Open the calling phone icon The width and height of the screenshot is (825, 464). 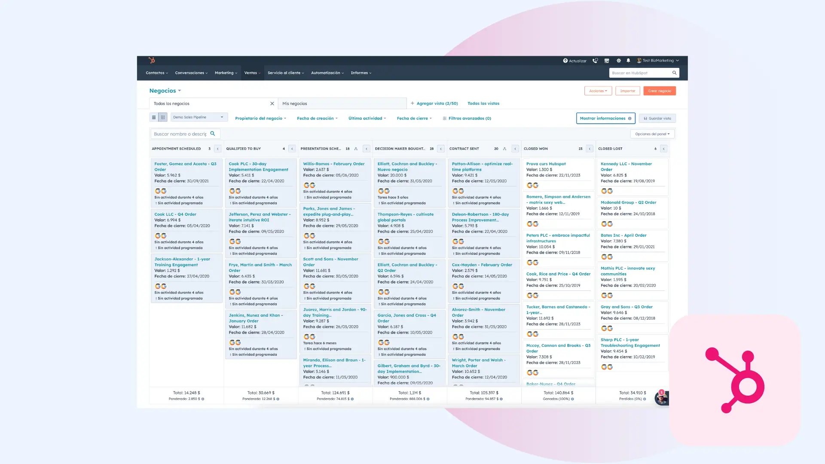point(595,61)
